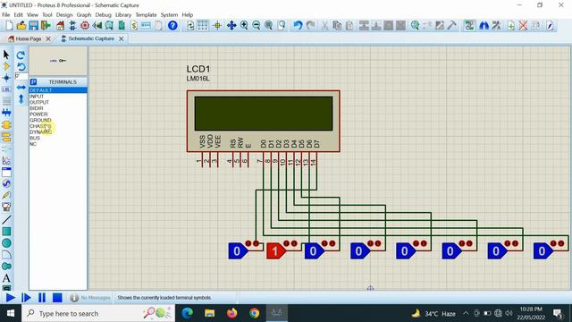Choose the 2D Graphics Line tool

(x=6, y=219)
